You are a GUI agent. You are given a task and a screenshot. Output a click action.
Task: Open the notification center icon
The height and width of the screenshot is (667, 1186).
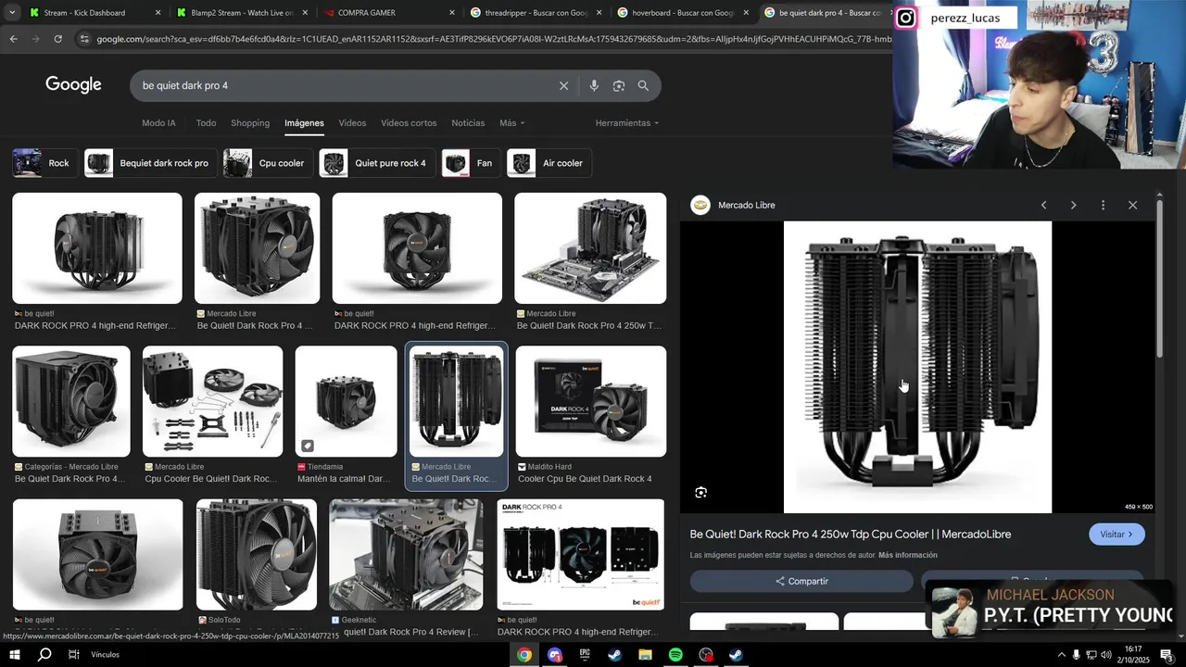[x=1166, y=655]
